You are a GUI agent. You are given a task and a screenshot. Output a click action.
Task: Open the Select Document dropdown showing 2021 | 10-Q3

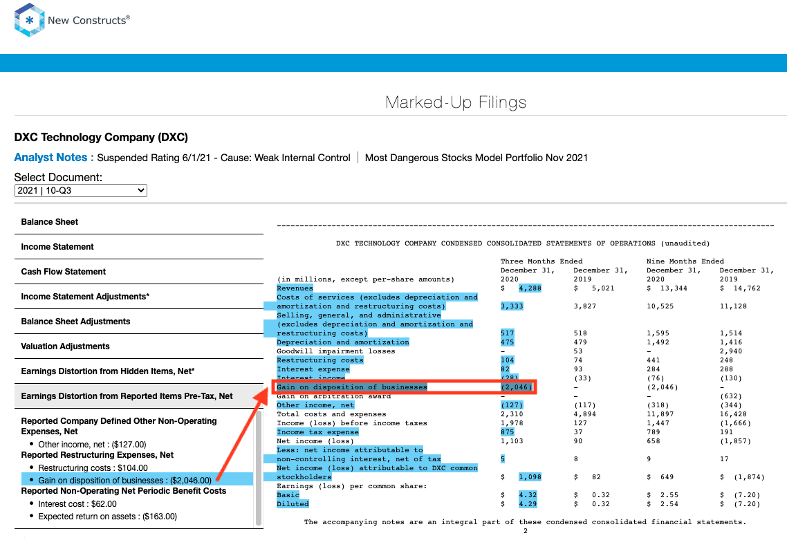(x=81, y=191)
